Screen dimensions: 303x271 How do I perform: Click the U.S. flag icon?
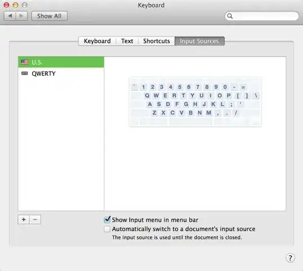coord(24,62)
